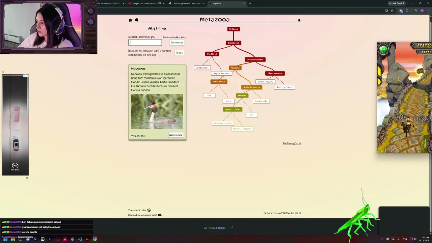Viewport: 432px width, 243px height.
Task: Click the imparator pengueni leaf node
Action: pyautogui.click(x=223, y=123)
